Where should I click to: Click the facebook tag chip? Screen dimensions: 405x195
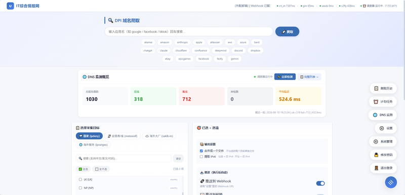click(x=204, y=59)
